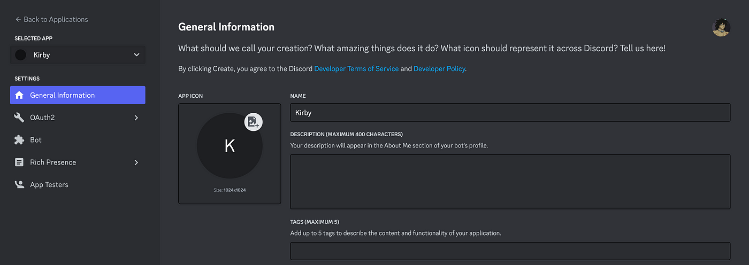
Task: Click the Name field containing Kirby
Action: pyautogui.click(x=510, y=113)
